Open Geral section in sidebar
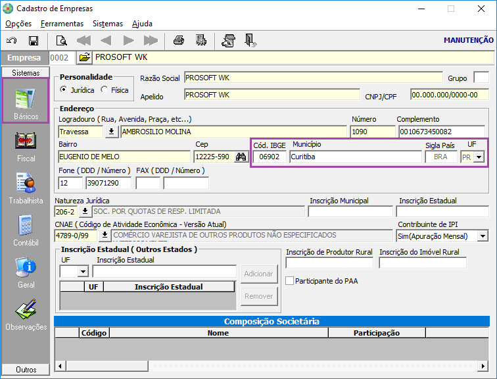Image resolution: width=497 pixels, height=379 pixels. click(x=26, y=273)
